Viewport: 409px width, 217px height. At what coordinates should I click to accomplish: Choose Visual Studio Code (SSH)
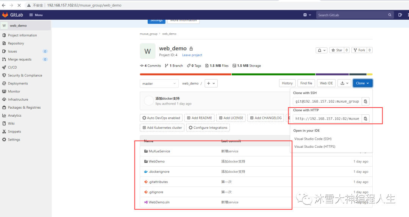point(313,139)
